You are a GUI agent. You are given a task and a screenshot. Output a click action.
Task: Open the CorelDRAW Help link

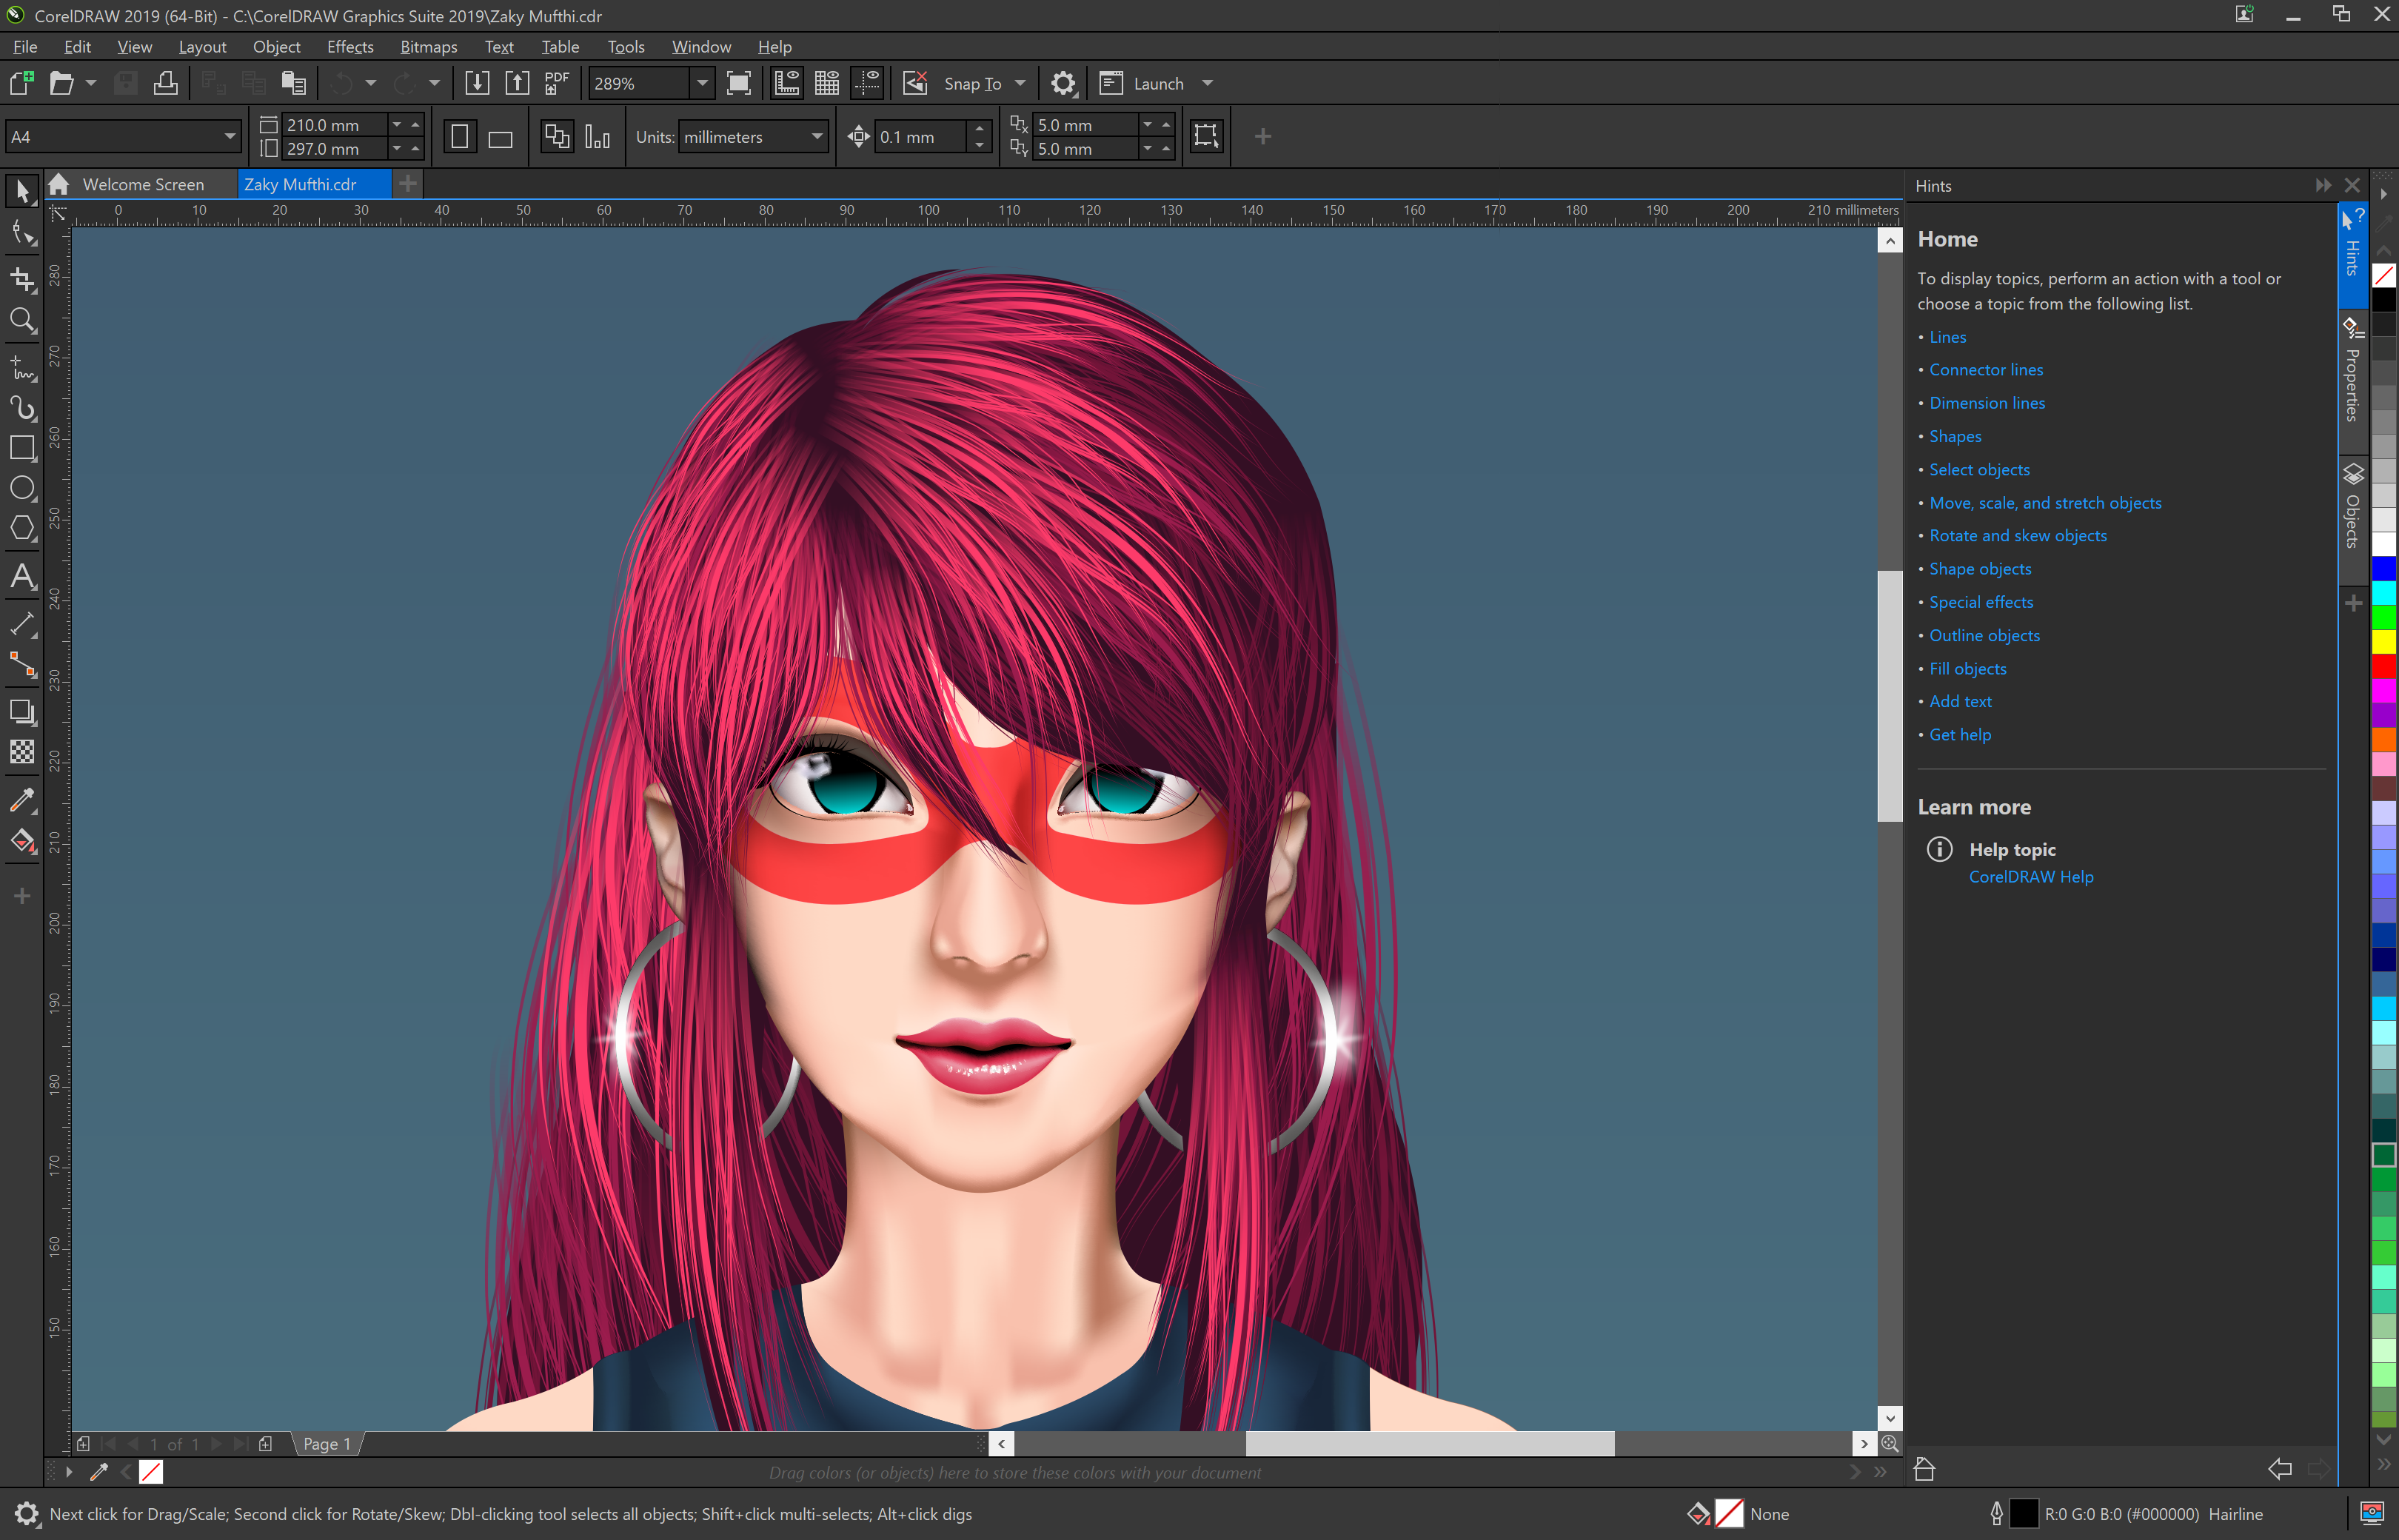coord(2031,876)
